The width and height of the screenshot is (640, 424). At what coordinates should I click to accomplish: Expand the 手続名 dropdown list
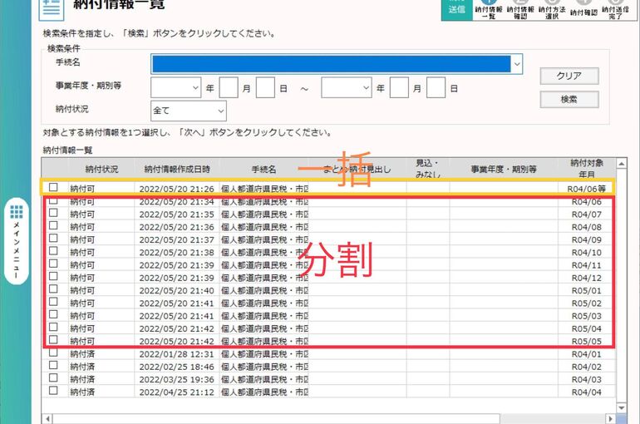coord(517,64)
